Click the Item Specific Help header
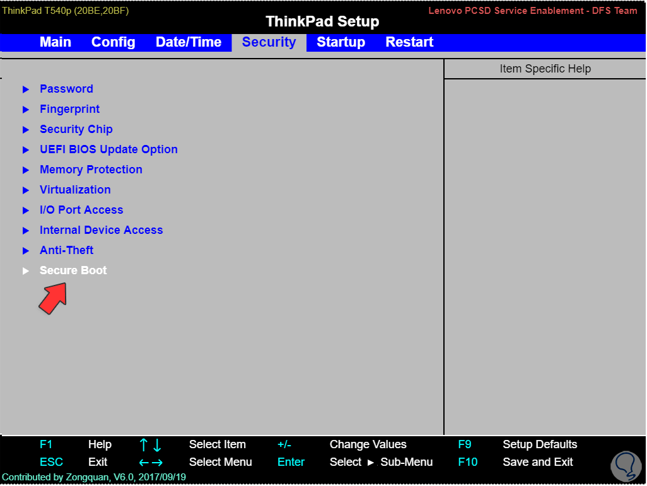Screen dimensions: 647x486 pos(545,69)
